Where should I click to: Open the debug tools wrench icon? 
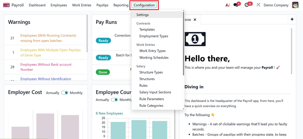258,5
